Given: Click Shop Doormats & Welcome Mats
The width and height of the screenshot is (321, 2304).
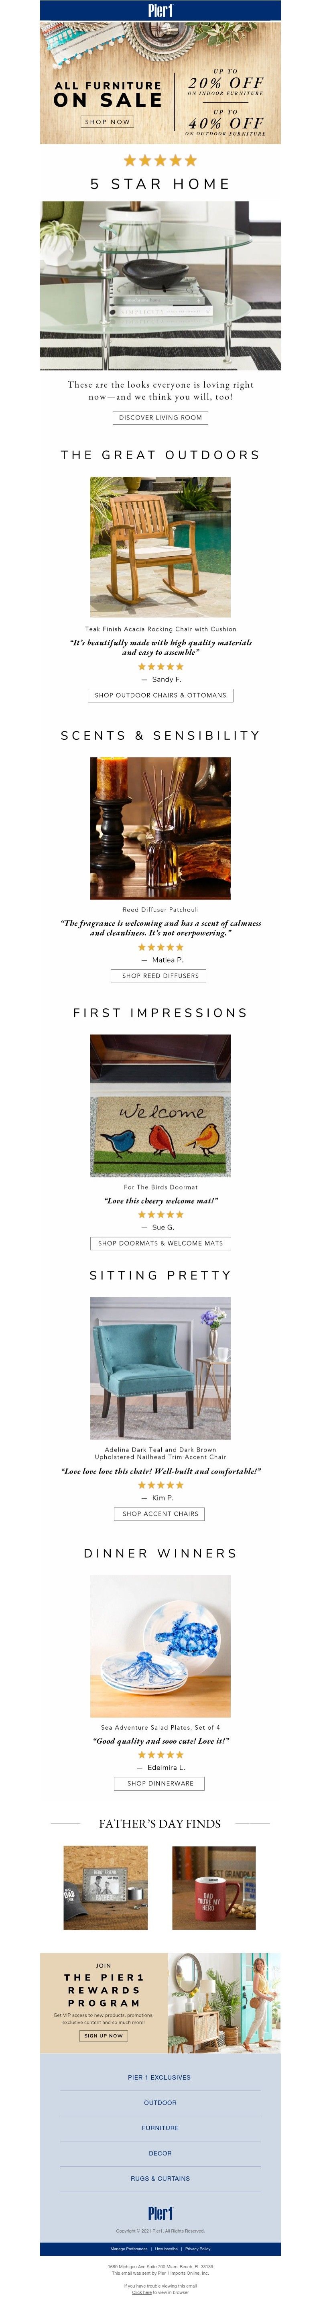Looking at the screenshot, I should tap(160, 1243).
